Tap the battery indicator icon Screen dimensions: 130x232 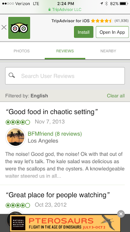[124, 4]
